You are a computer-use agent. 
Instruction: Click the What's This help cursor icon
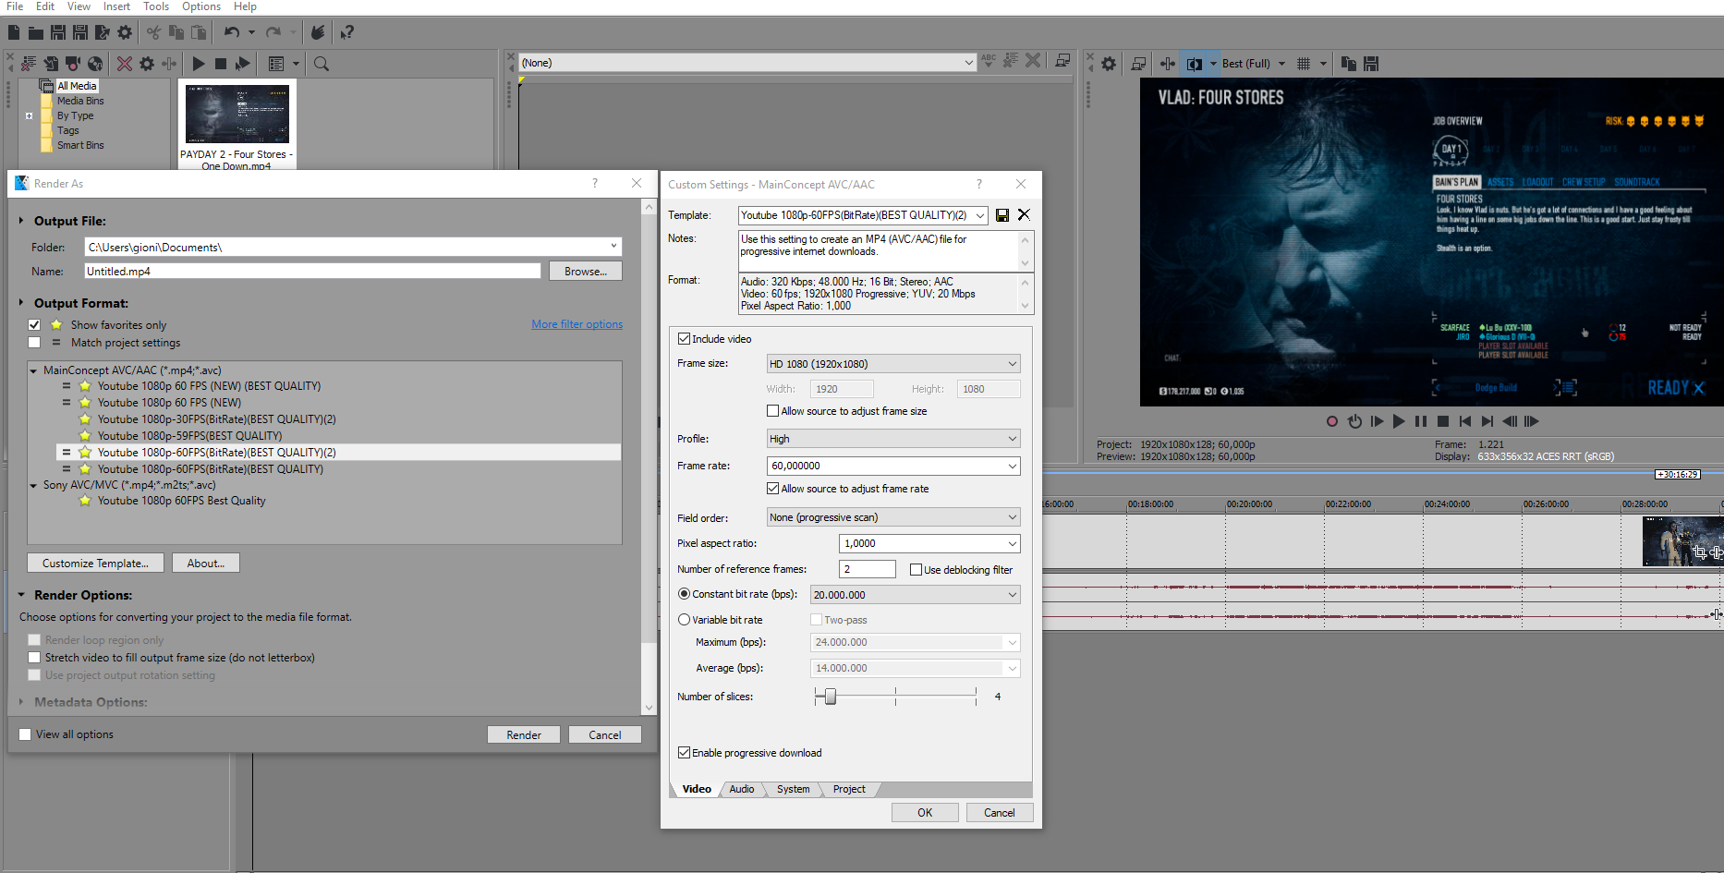pos(347,32)
